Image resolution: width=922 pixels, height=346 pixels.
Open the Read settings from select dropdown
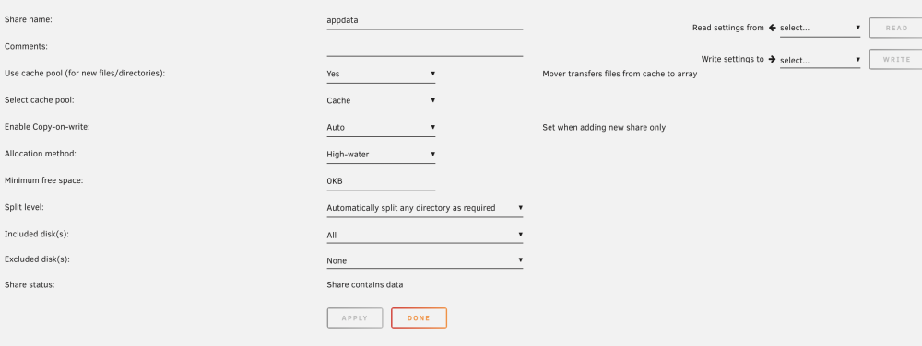pos(821,29)
